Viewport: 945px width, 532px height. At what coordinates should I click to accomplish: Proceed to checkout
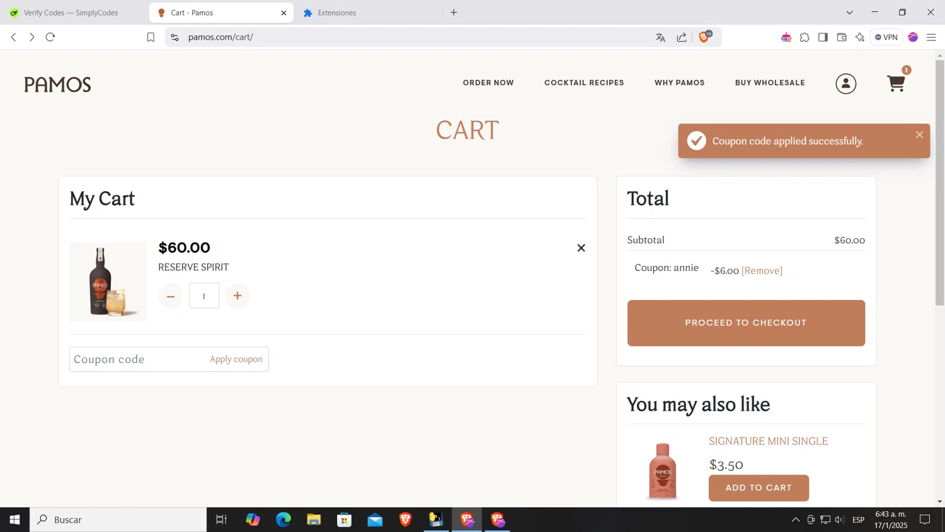pyautogui.click(x=746, y=323)
